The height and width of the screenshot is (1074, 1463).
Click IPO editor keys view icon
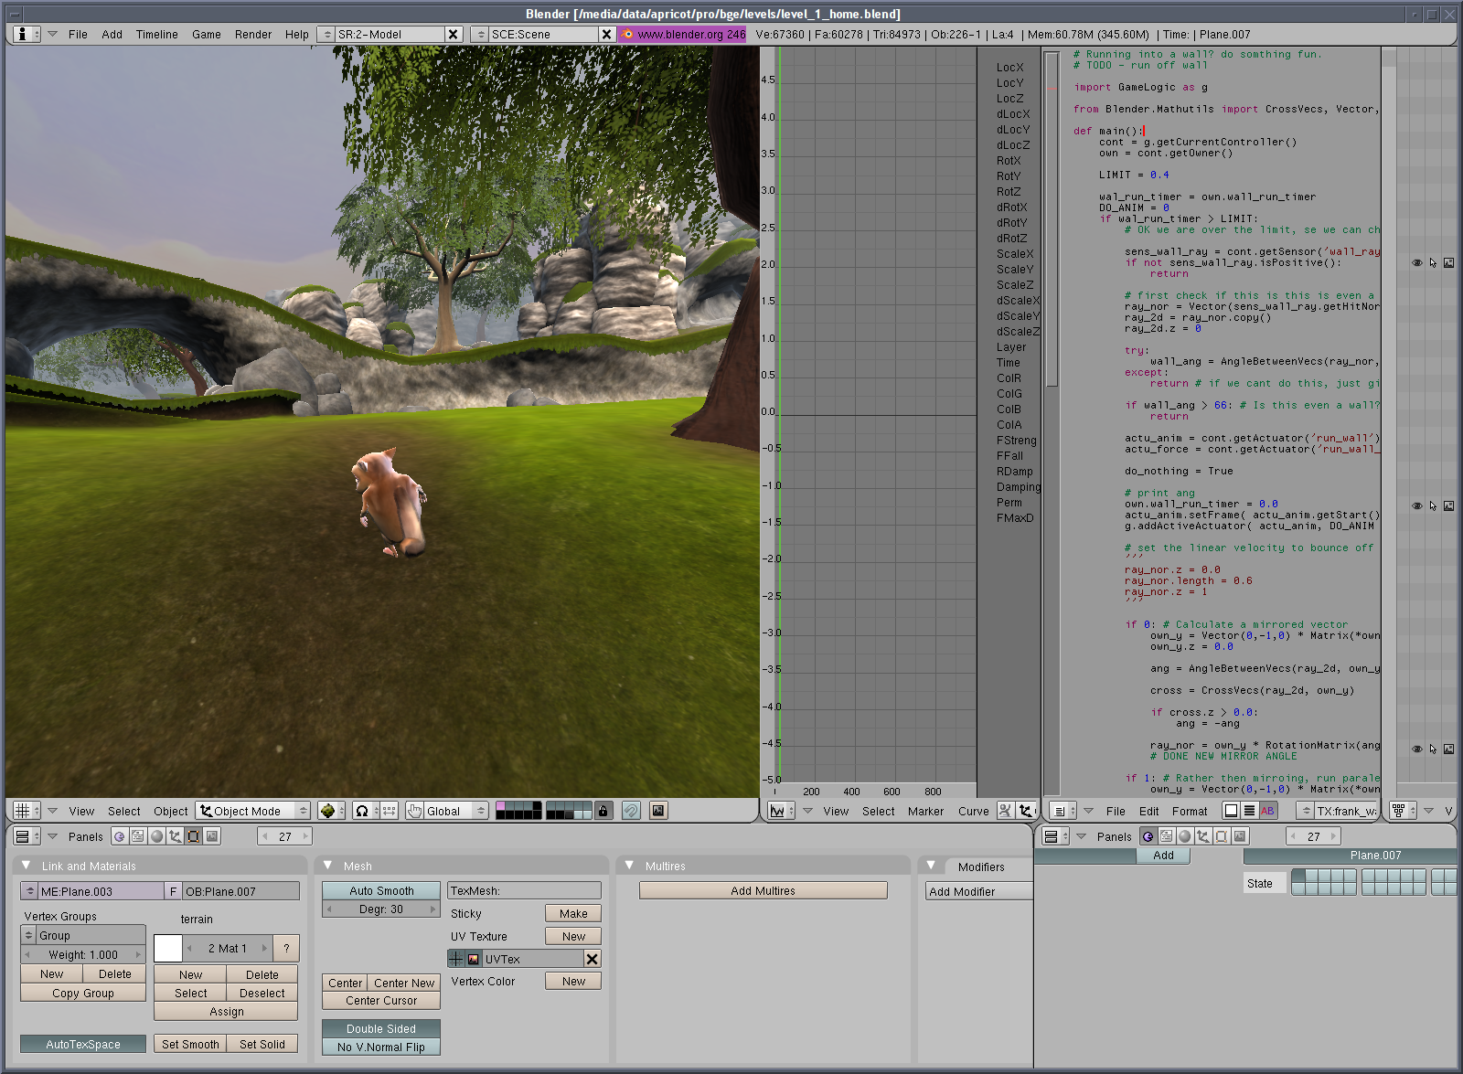(1005, 811)
